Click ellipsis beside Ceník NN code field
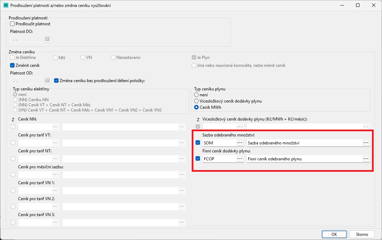382x240 pixels. pyautogui.click(x=56, y=127)
